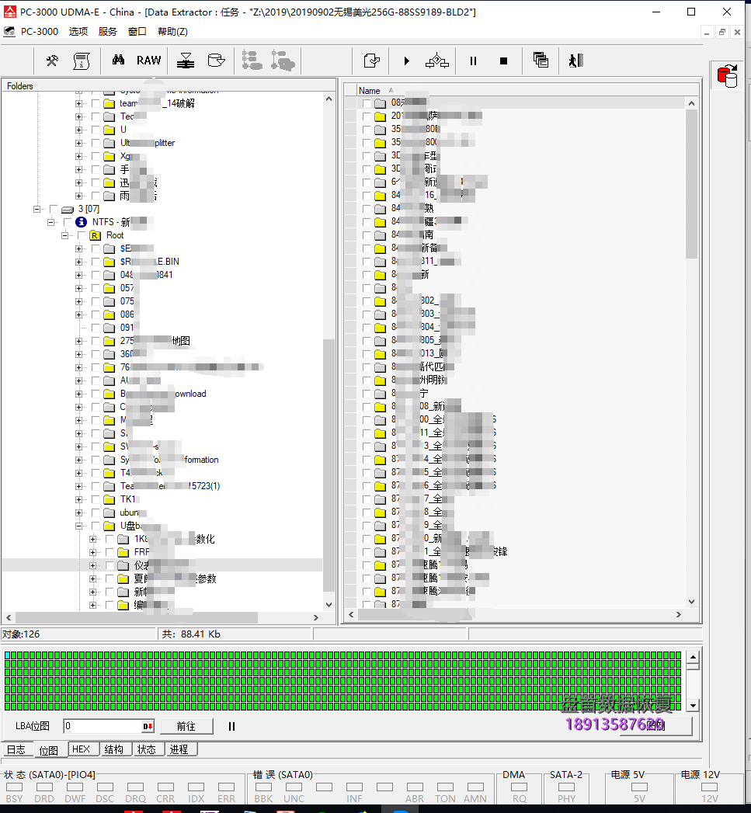751x813 pixels.
Task: Pause the task from top toolbar
Action: pyautogui.click(x=473, y=61)
